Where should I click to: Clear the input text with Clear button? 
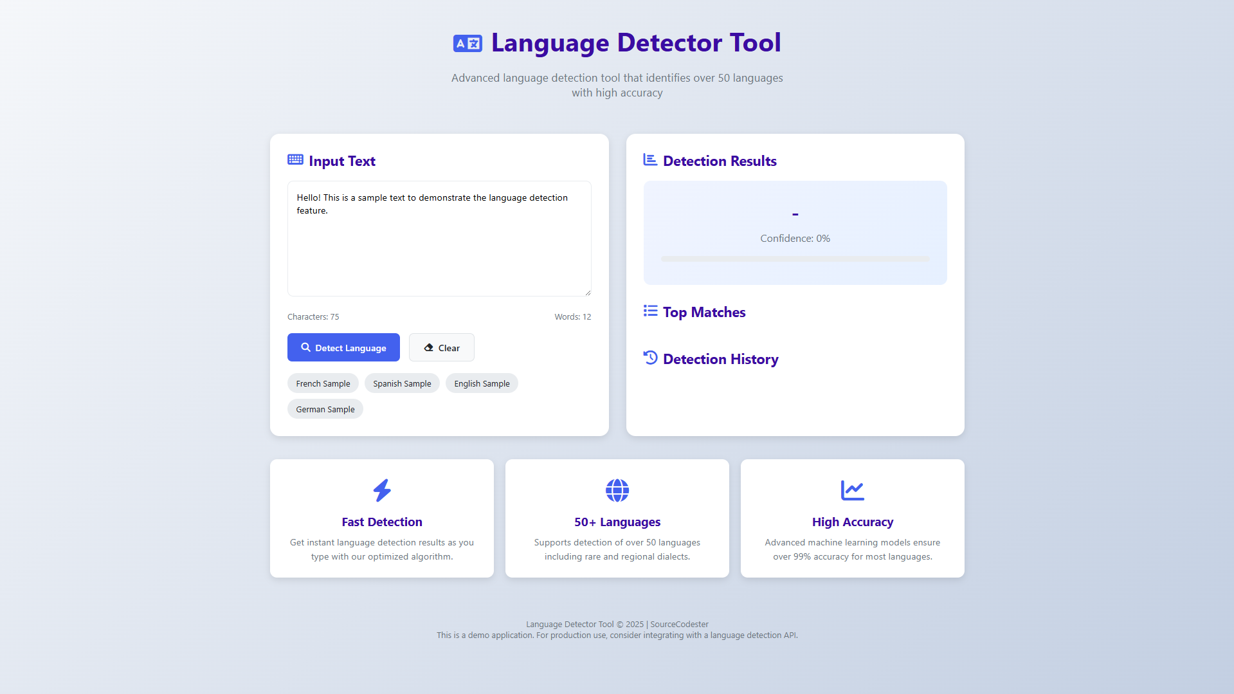(441, 347)
